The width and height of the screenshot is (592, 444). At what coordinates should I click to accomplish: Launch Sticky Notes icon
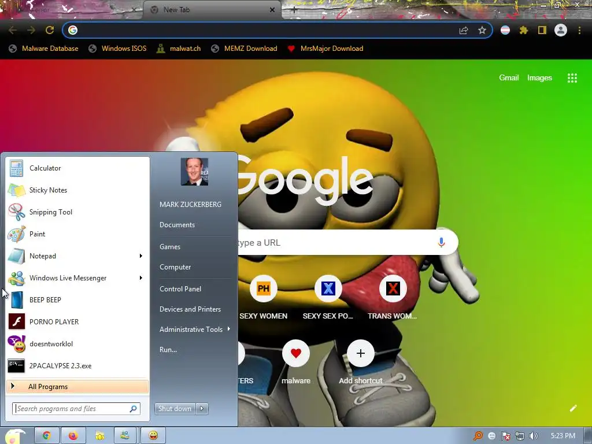16,190
